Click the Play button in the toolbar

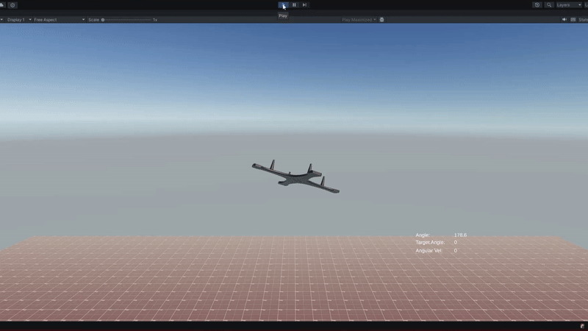tap(283, 4)
